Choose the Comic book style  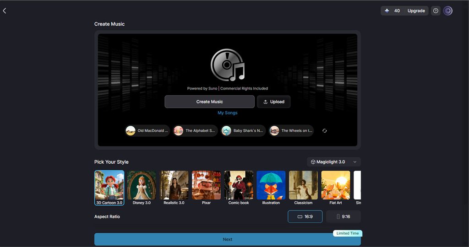point(238,188)
